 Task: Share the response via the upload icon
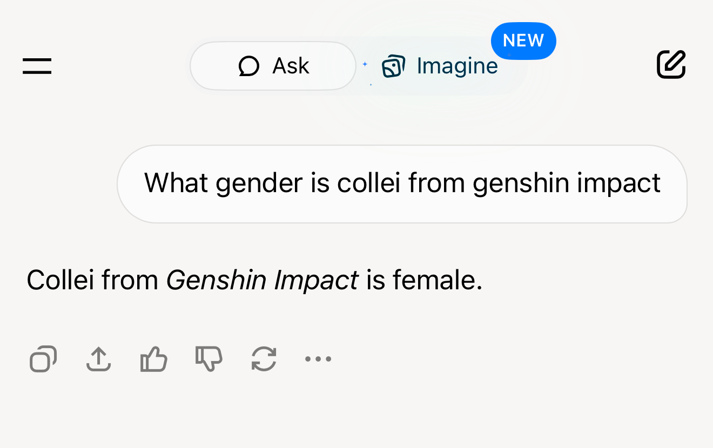coord(99,359)
